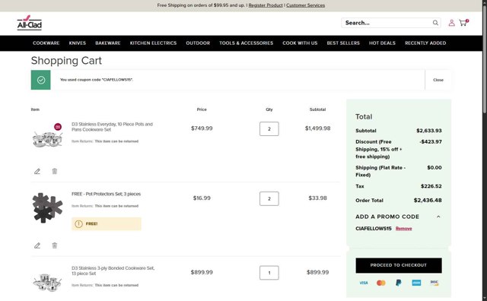
Task: Remove the Pot Protectors Set with trash icon
Action: coord(54,246)
